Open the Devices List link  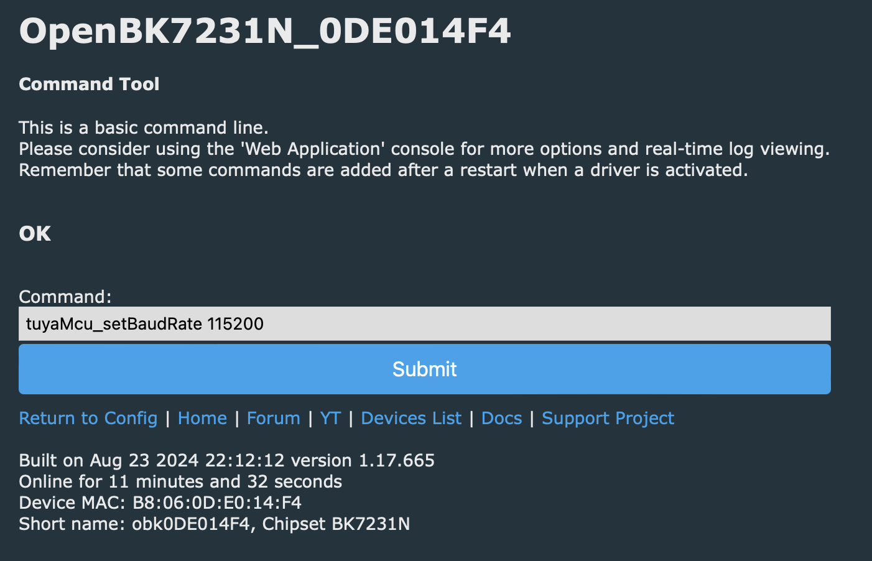[411, 418]
